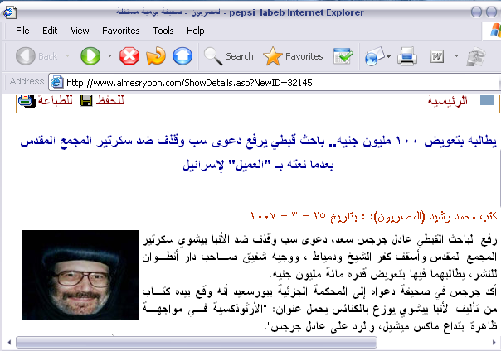The width and height of the screenshot is (501, 351).
Task: Open the Forward history dropdown arrow
Action: click(x=109, y=56)
